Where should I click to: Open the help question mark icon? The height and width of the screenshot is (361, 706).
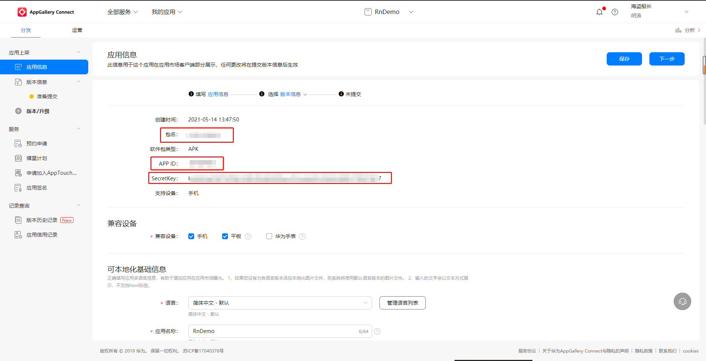(x=614, y=12)
